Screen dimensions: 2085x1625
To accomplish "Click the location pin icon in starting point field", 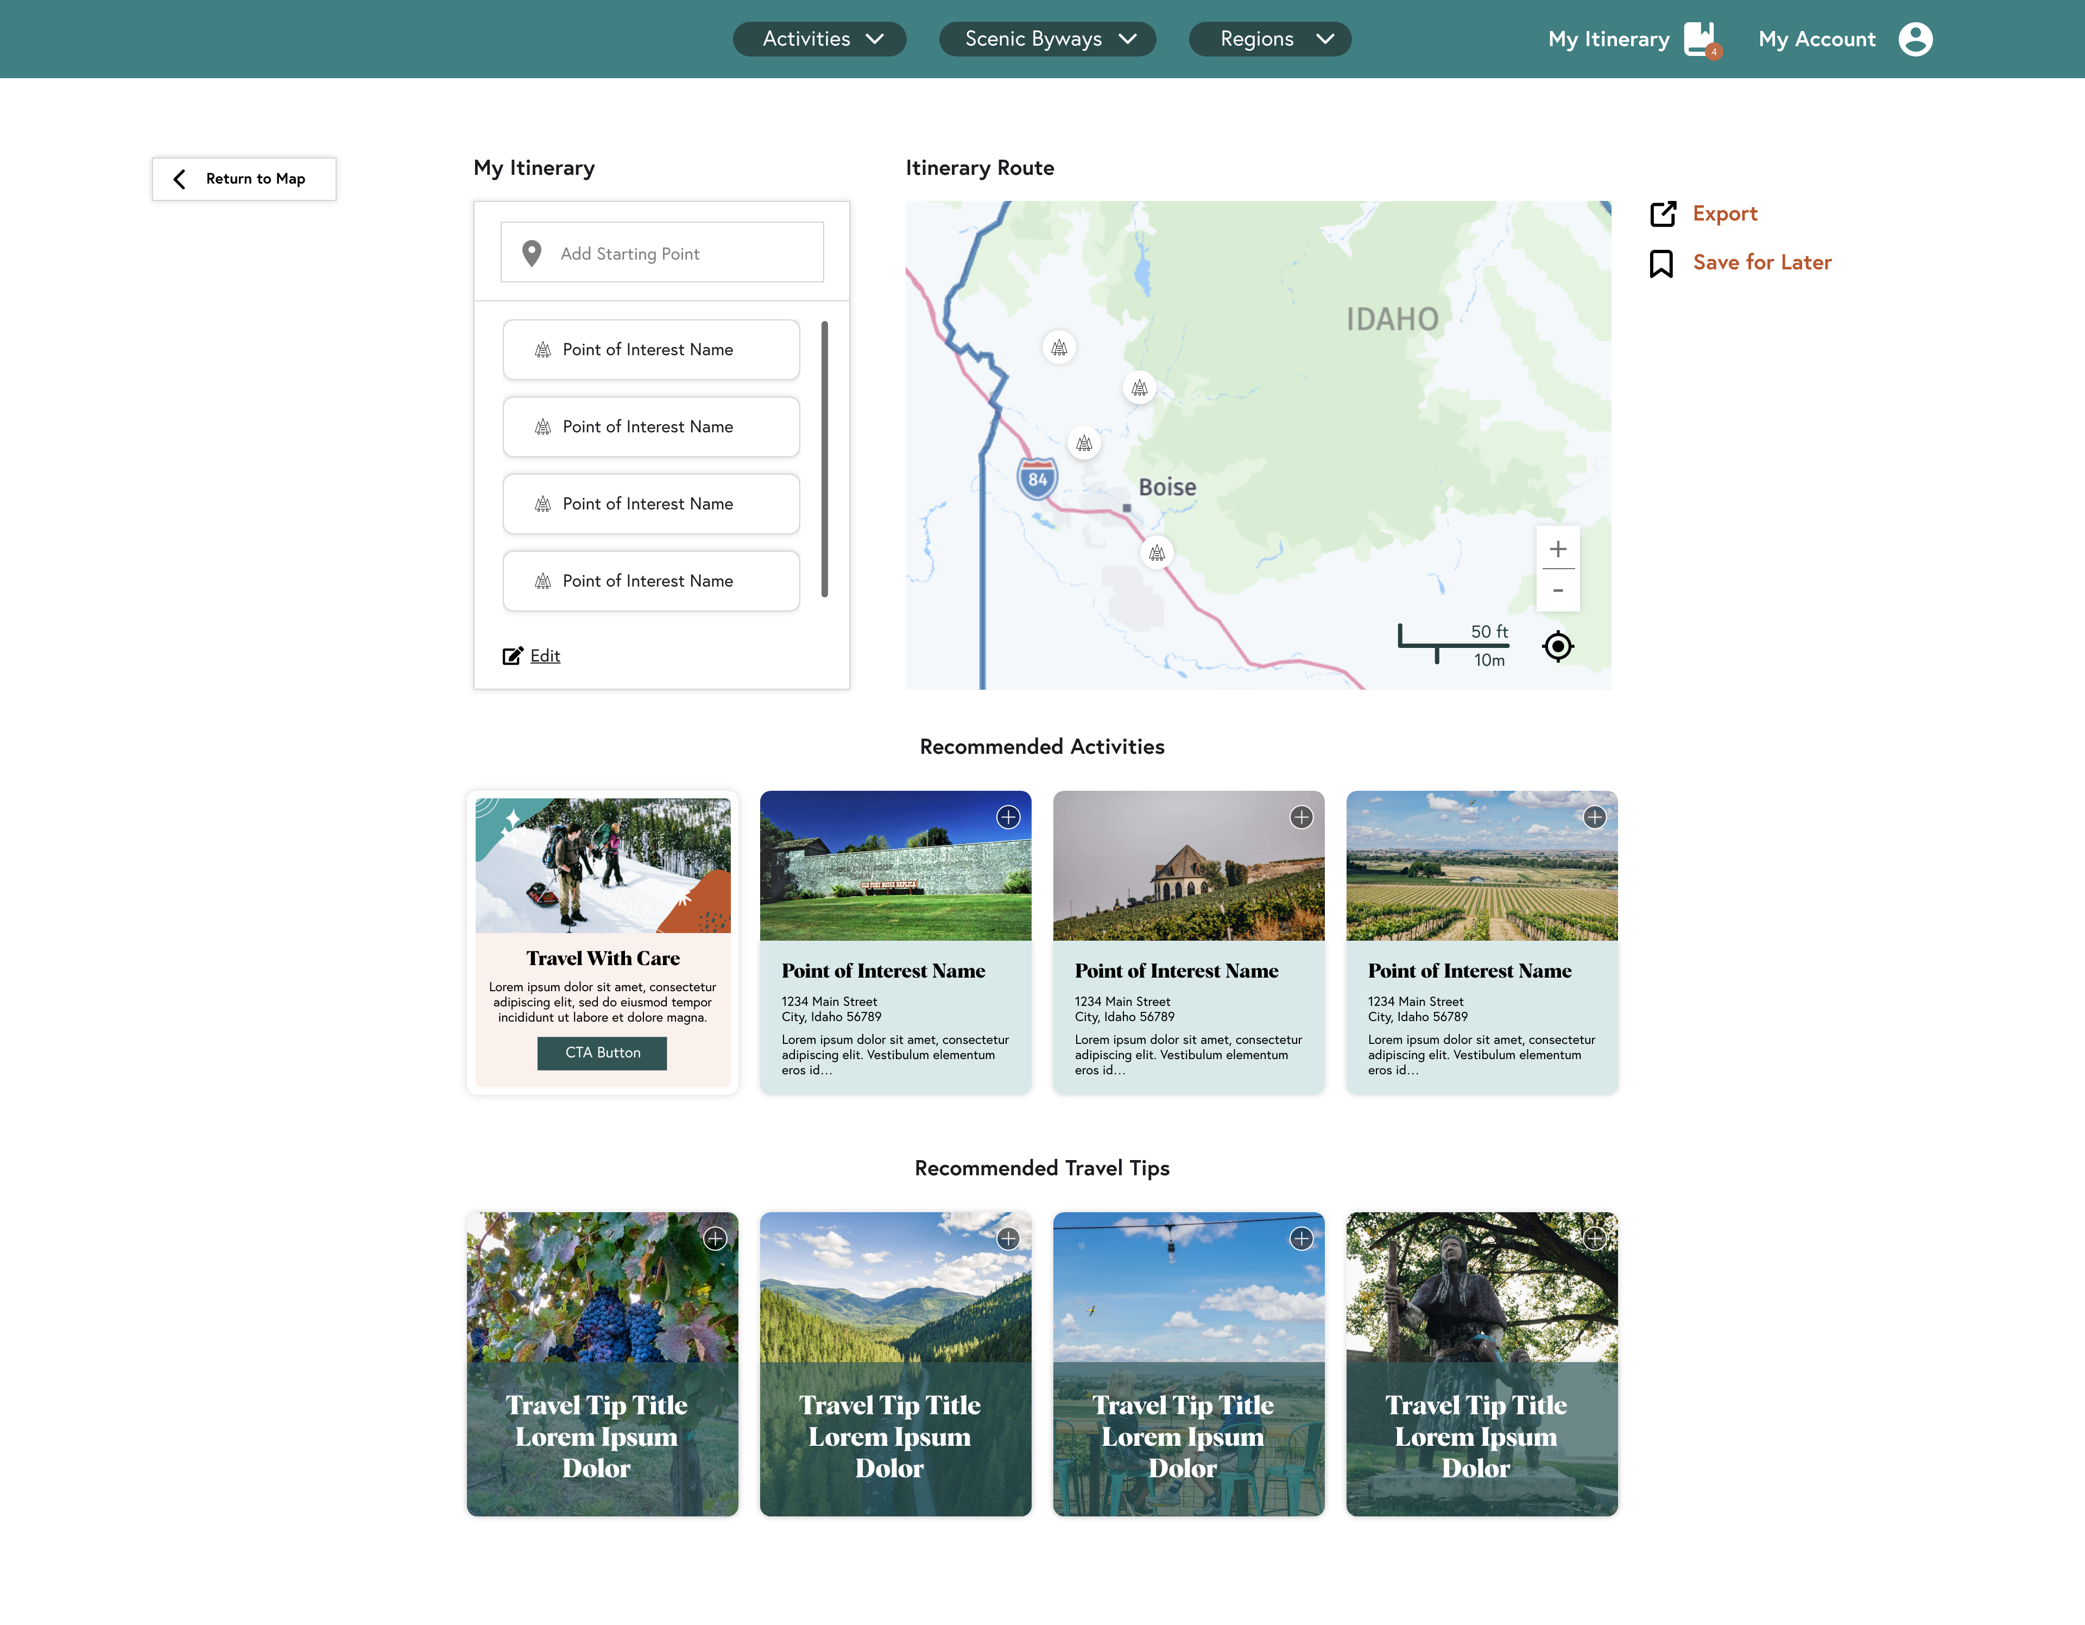I will tap(532, 253).
